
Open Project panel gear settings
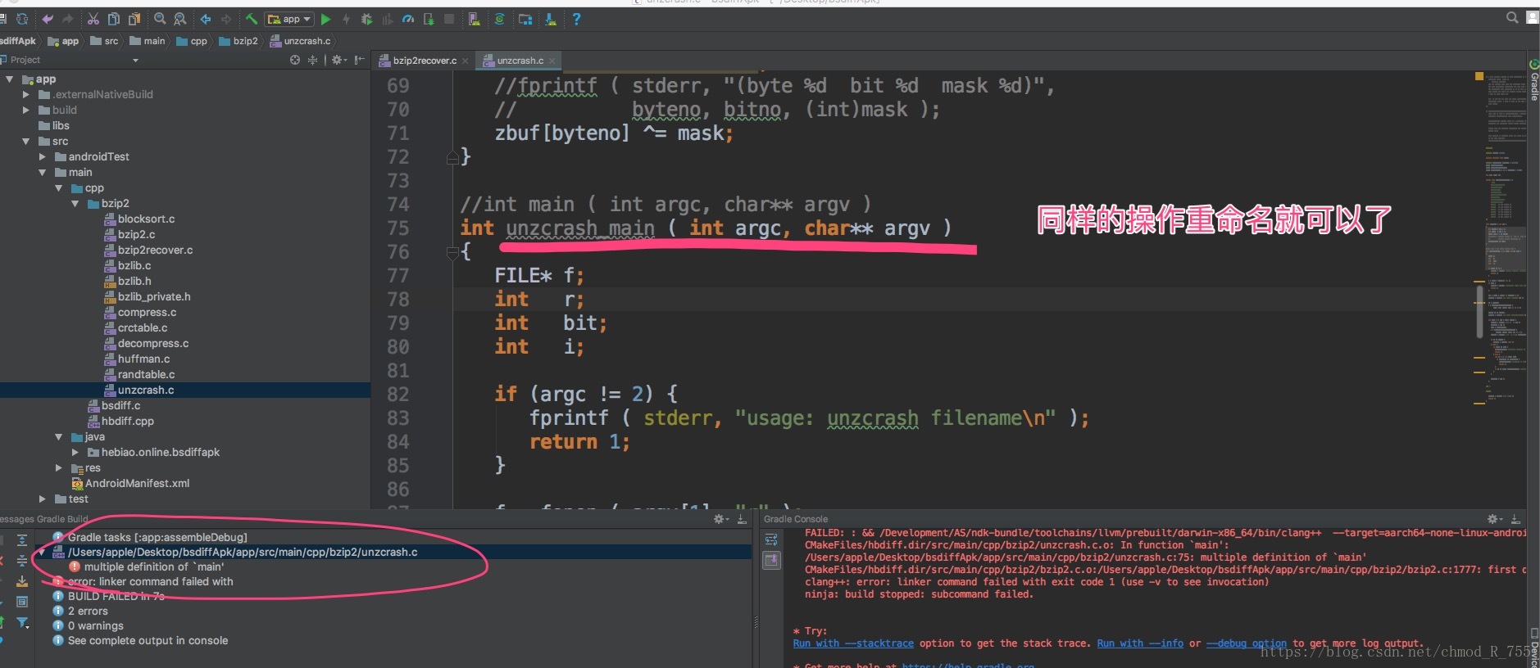pos(338,60)
